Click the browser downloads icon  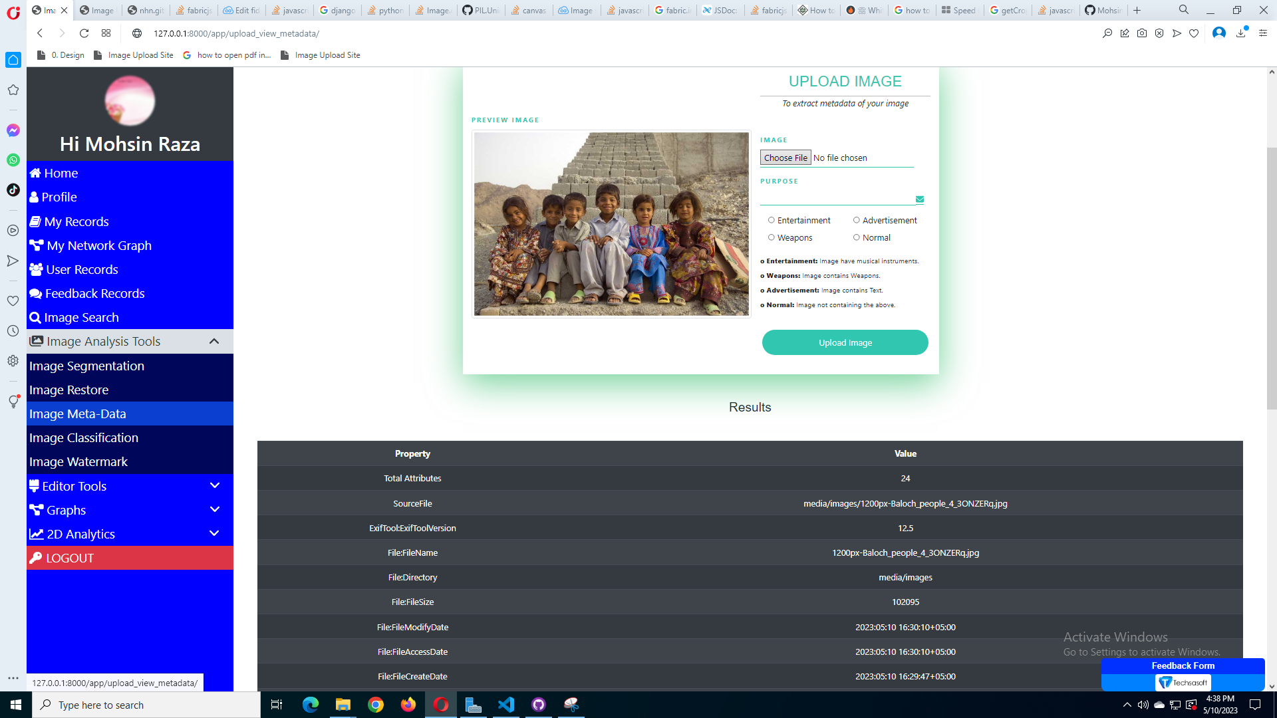pyautogui.click(x=1240, y=33)
